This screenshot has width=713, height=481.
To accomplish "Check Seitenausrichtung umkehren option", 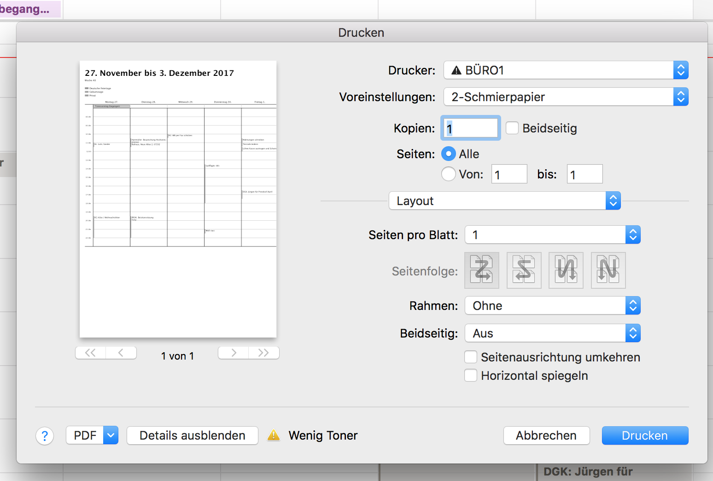I will [471, 357].
